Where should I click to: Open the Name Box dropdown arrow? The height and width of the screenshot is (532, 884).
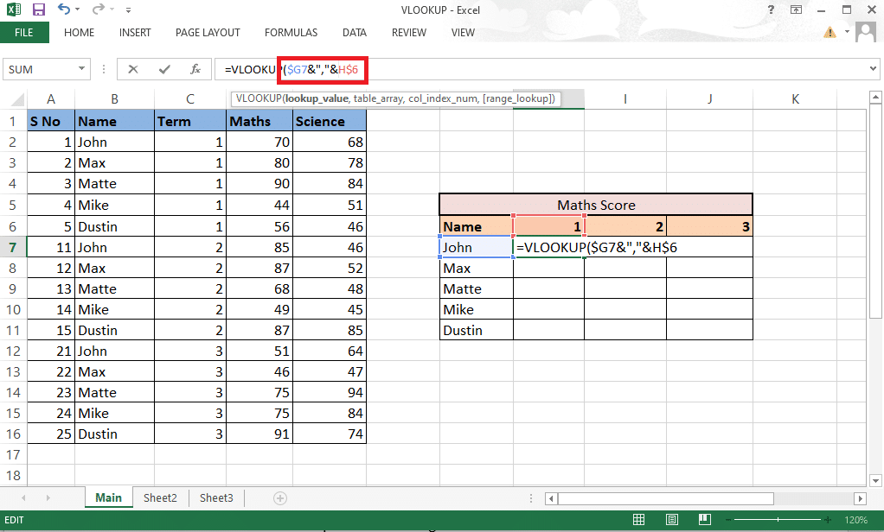tap(82, 69)
